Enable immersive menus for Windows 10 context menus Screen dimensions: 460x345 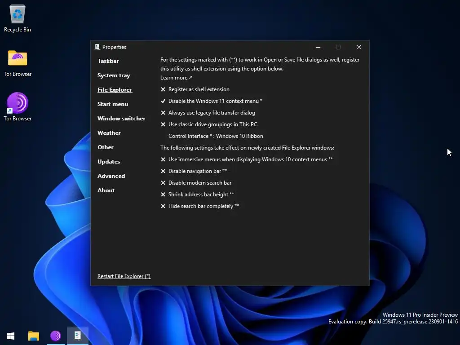[247, 159]
